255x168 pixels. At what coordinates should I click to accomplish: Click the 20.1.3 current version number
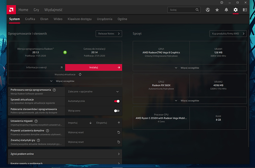click(35, 52)
